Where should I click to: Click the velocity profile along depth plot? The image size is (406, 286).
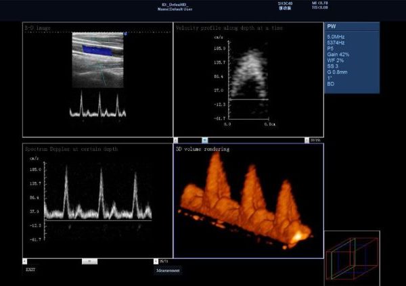point(247,74)
